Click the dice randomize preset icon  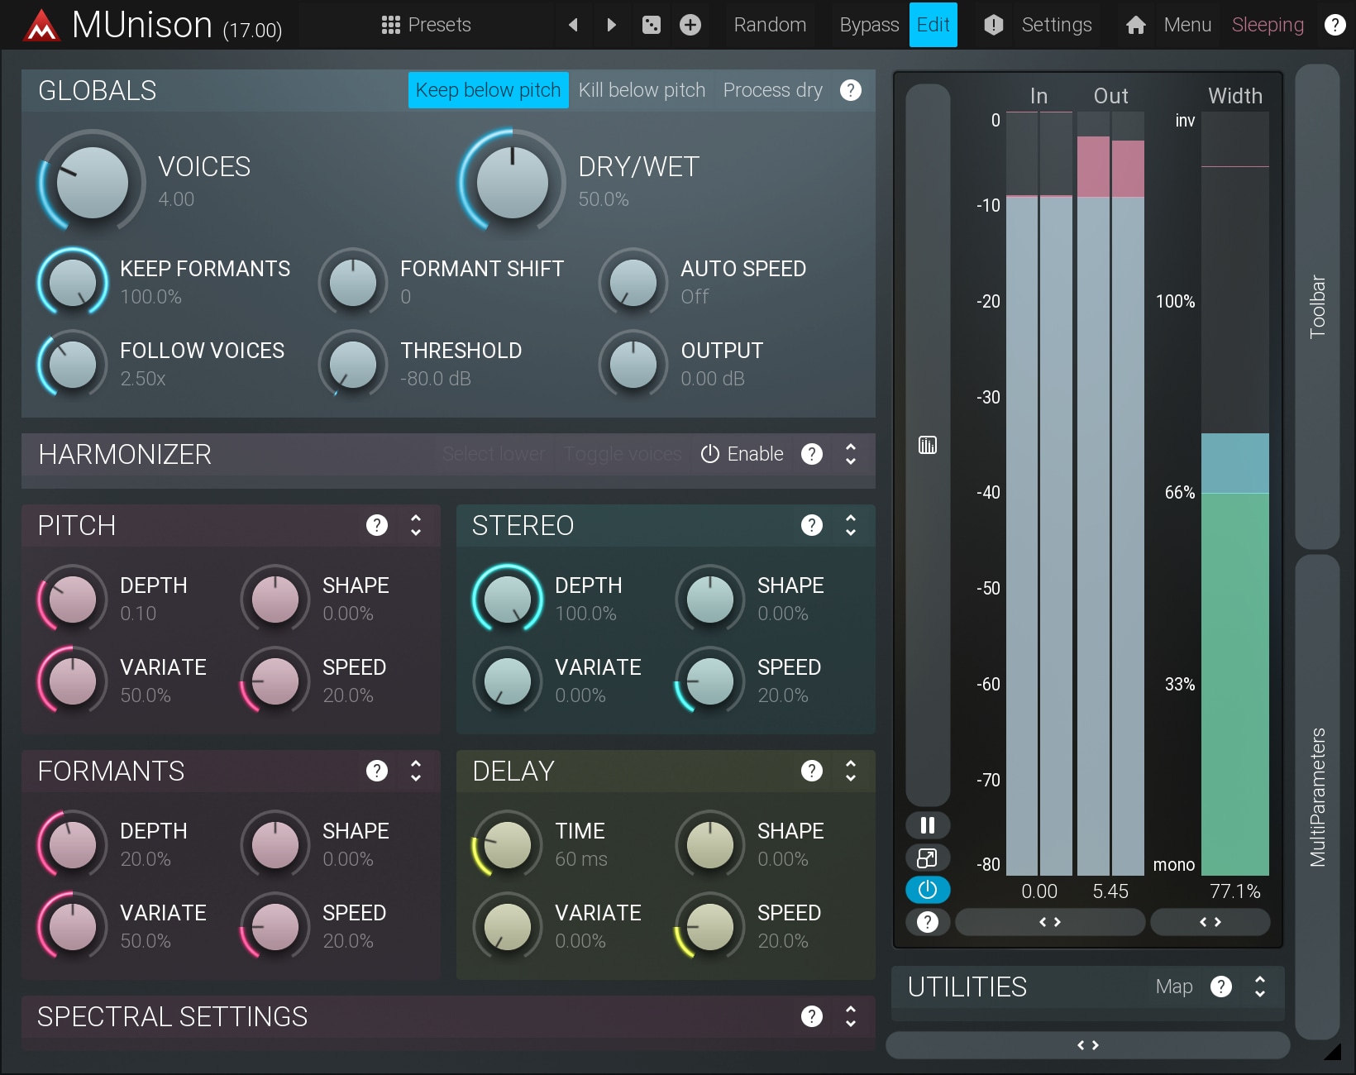coord(652,25)
